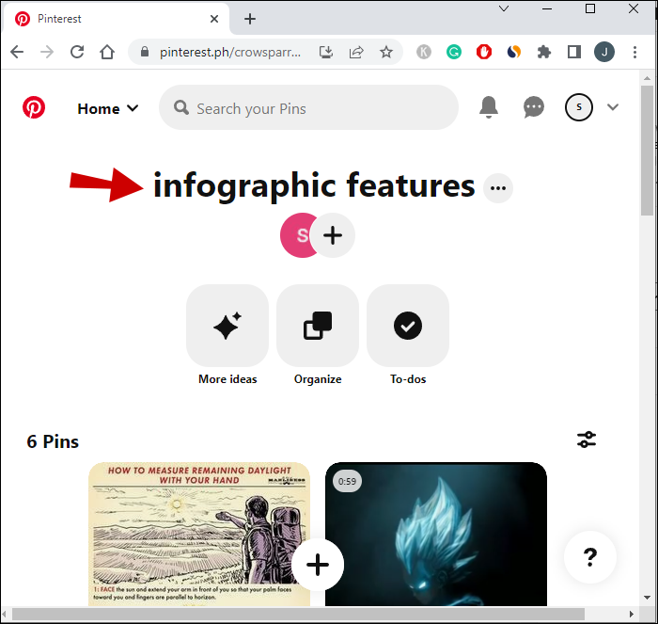Open the profile avatar labeled S in header

(x=579, y=107)
